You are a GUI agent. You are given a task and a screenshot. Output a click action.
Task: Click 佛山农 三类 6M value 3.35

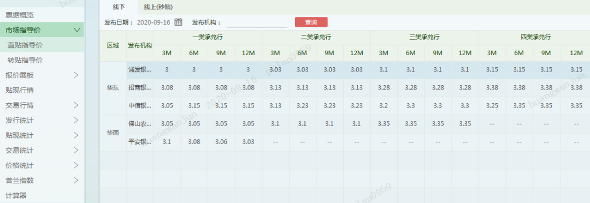click(x=411, y=124)
